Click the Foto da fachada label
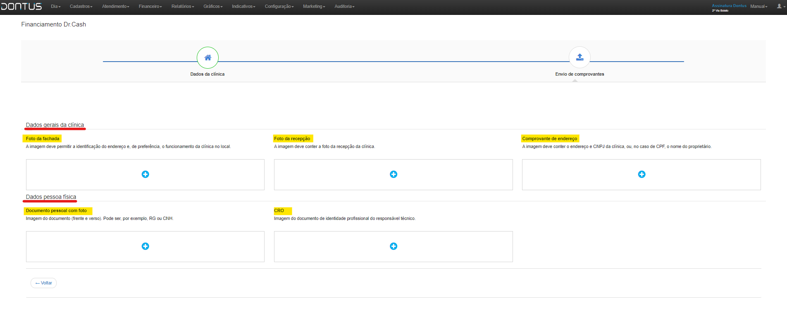787x320 pixels. pos(43,139)
